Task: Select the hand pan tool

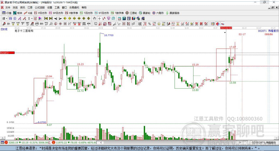Action: point(95,19)
